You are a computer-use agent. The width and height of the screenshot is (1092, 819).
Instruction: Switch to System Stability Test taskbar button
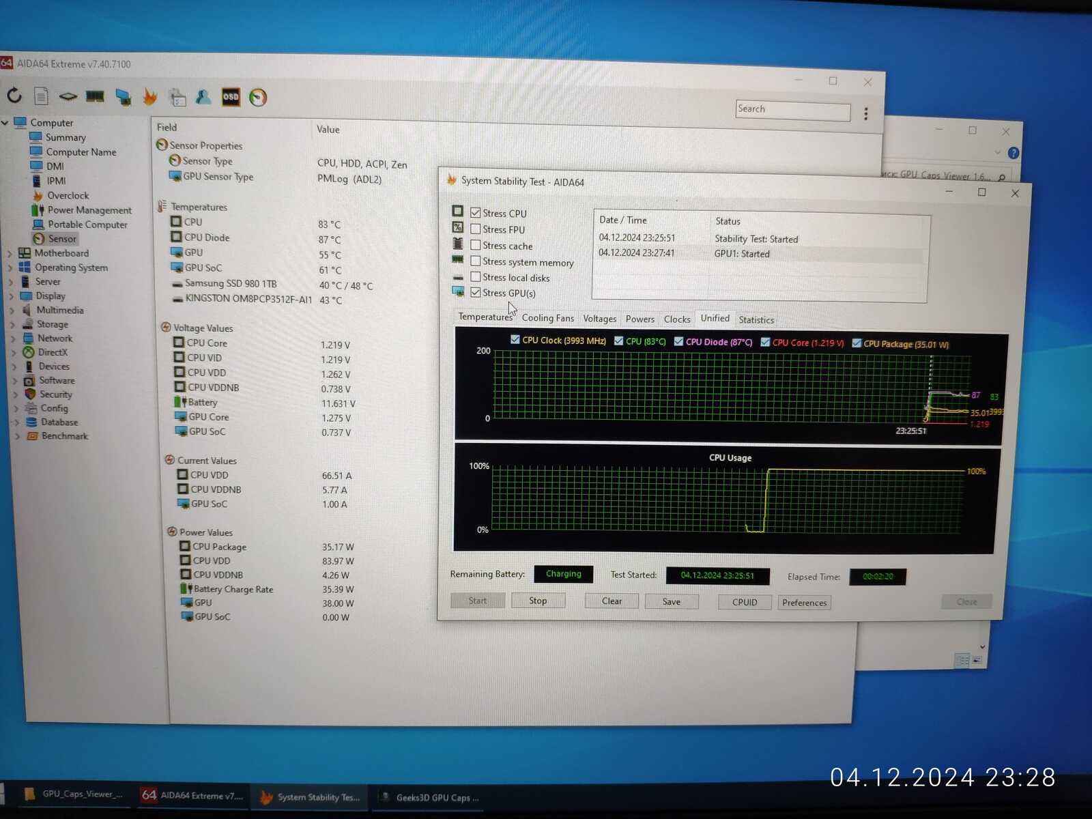[x=311, y=797]
